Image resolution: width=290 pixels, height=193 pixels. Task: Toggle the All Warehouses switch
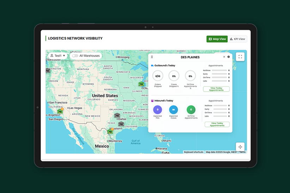[75, 56]
